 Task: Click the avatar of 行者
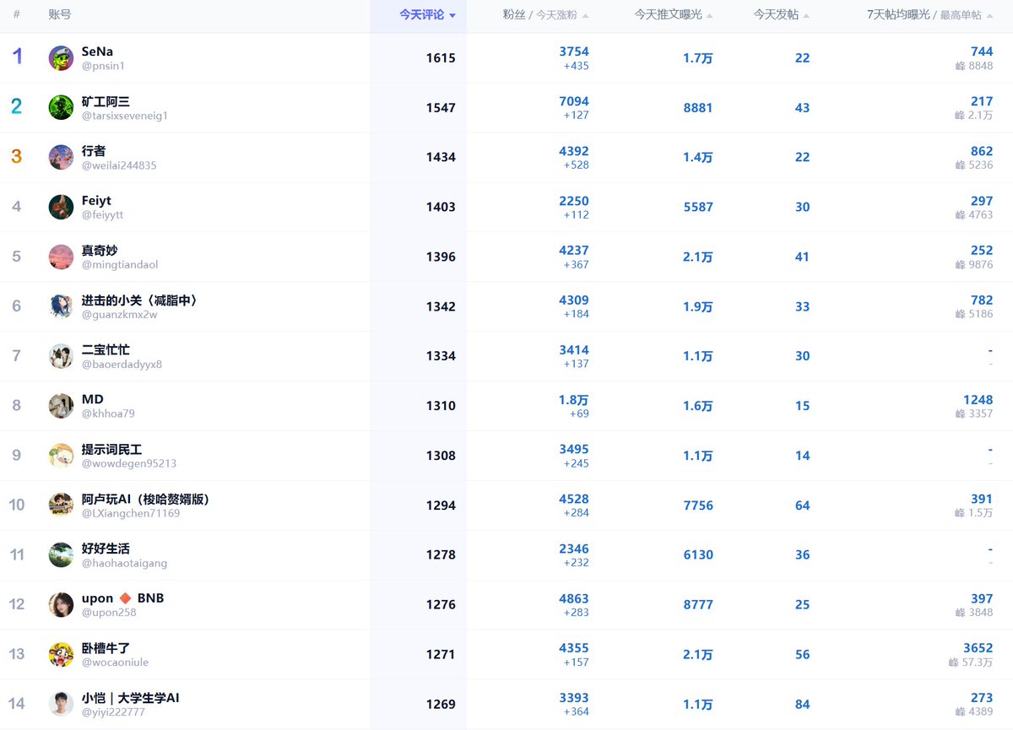[x=61, y=157]
